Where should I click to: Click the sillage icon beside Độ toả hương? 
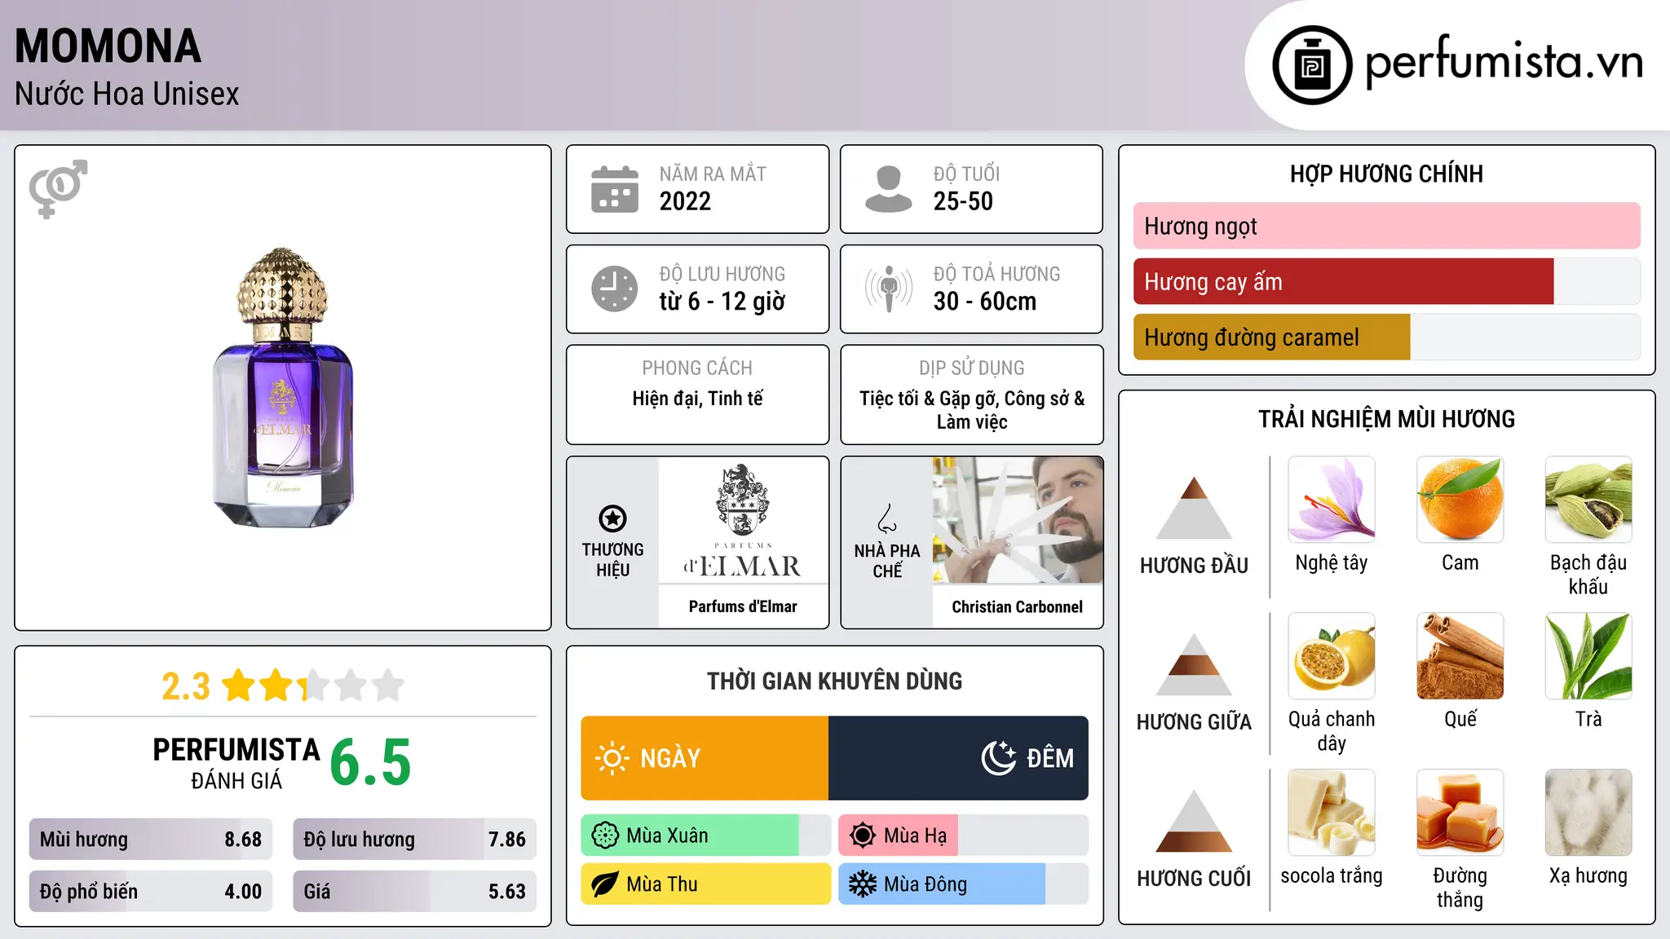pos(889,289)
